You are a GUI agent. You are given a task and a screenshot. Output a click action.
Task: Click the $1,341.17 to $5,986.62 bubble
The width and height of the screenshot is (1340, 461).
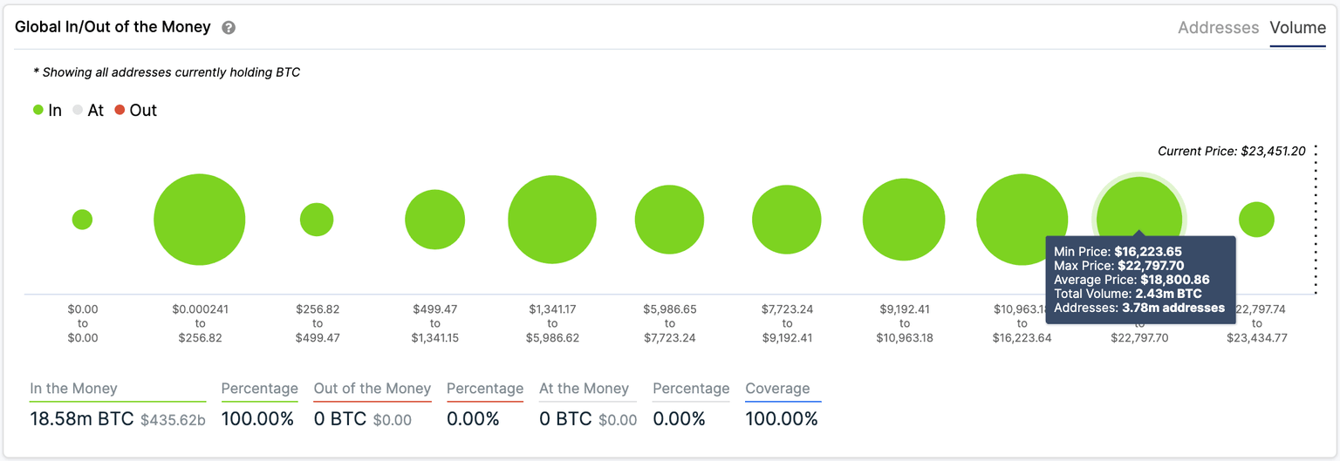(552, 220)
